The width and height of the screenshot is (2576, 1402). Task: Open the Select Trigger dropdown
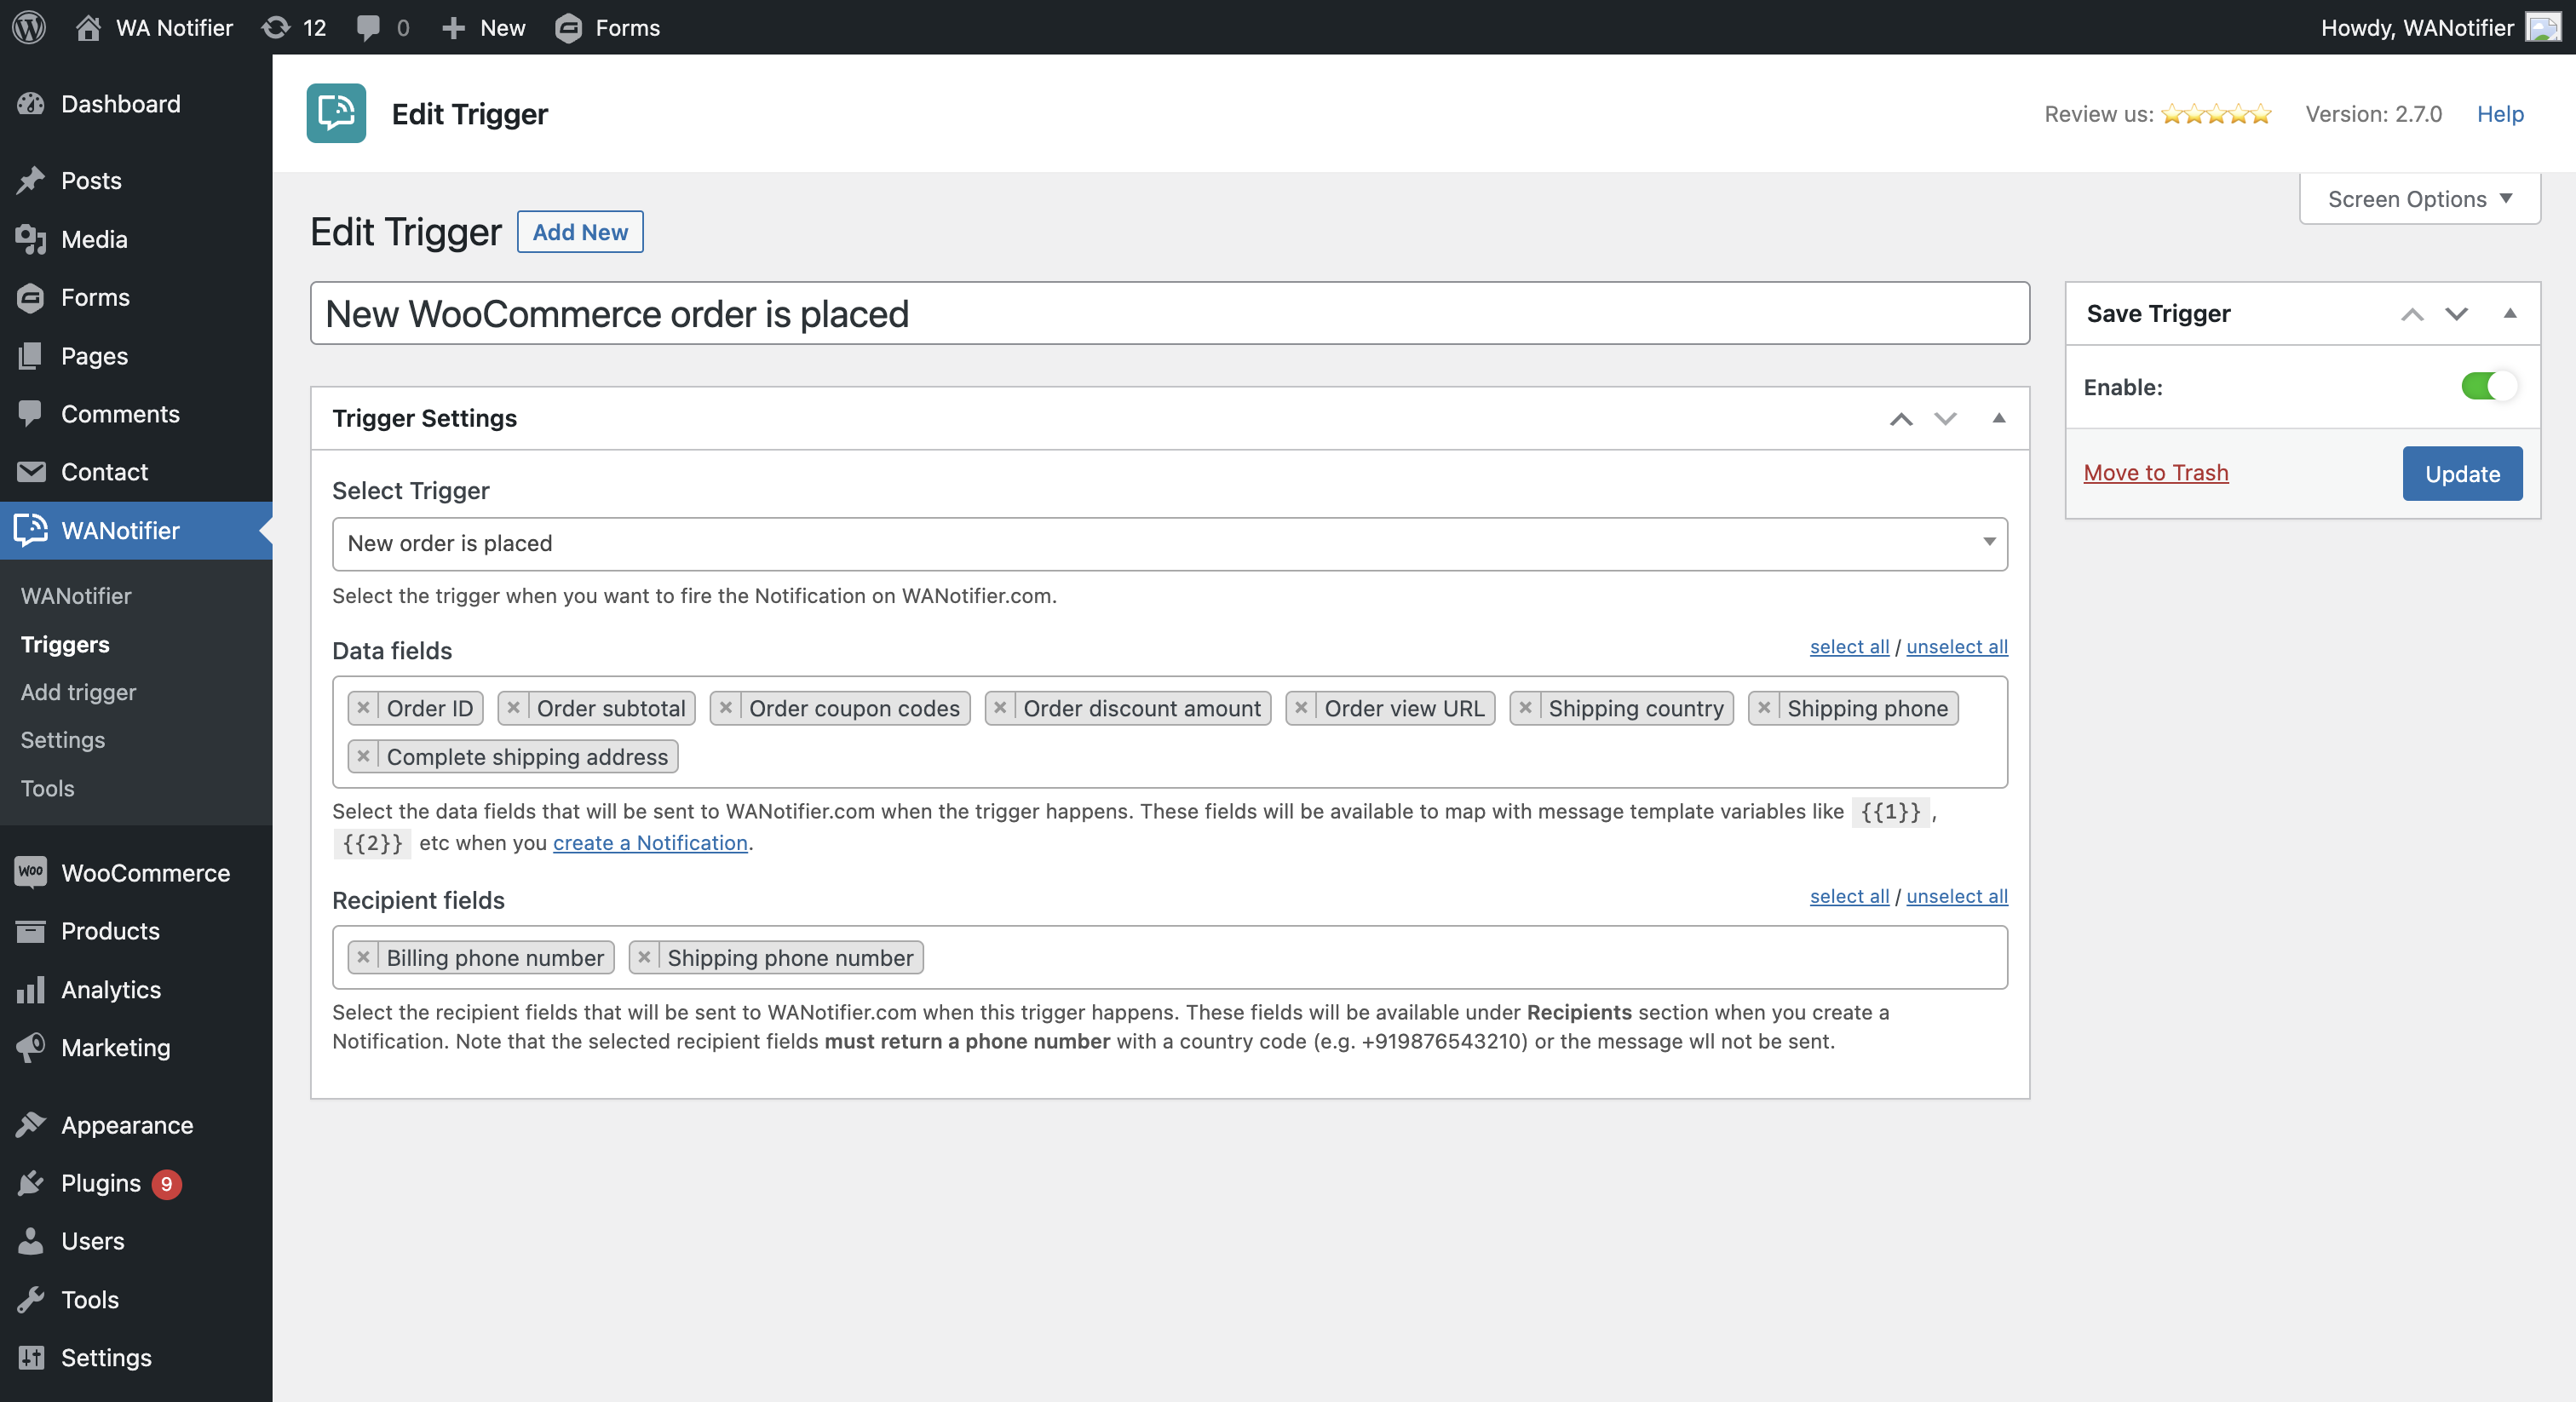coord(1169,543)
